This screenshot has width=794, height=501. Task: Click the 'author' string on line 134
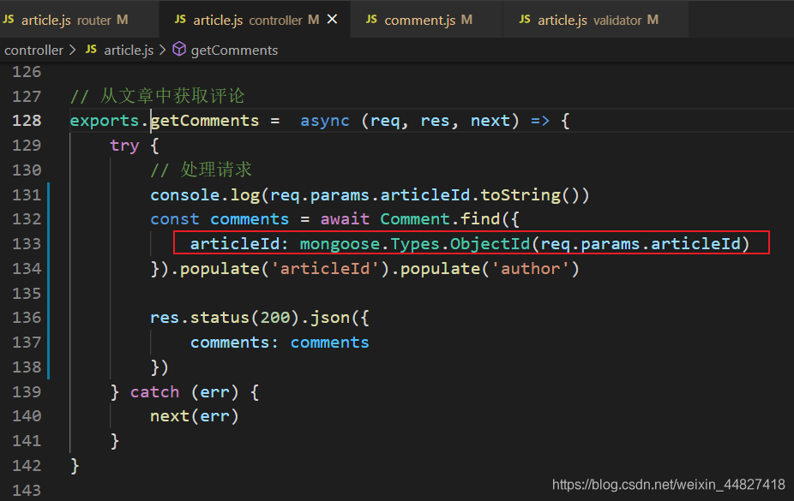pos(531,268)
